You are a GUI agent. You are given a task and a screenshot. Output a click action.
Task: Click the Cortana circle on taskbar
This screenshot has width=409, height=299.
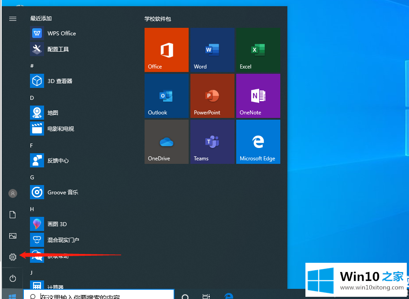point(185,296)
